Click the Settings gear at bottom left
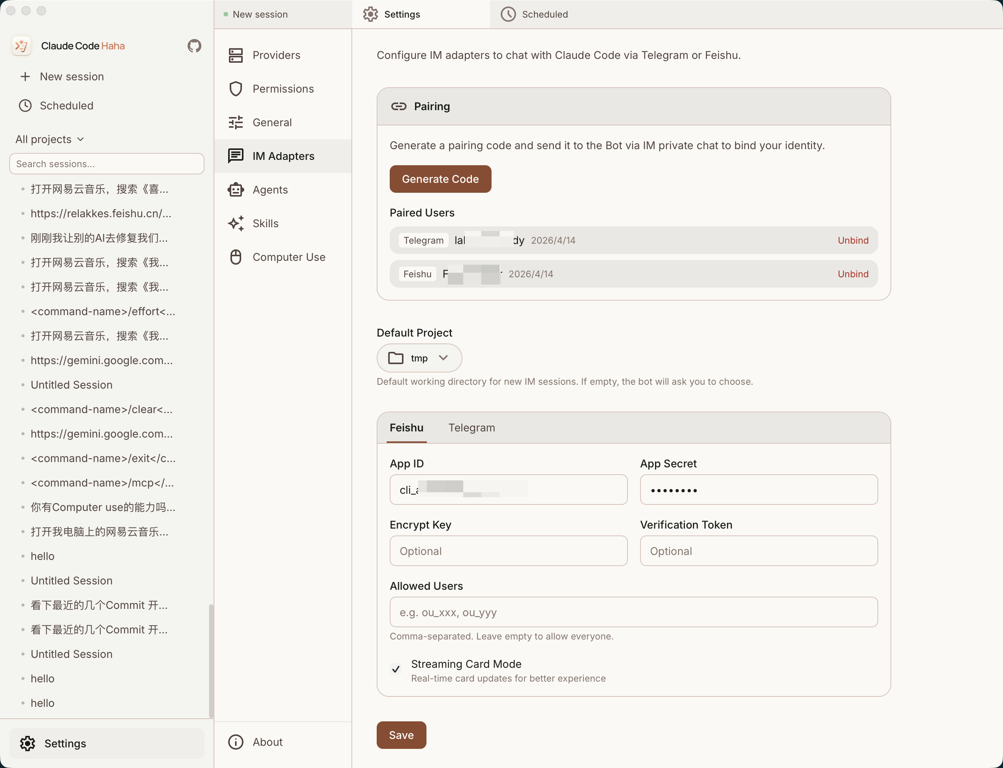This screenshot has width=1003, height=768. pos(28,743)
